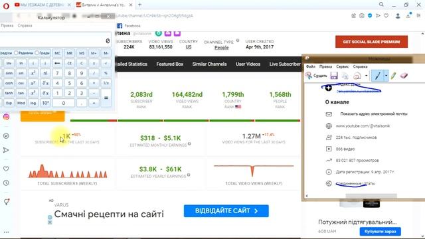425x239 pixels.
Task: Click the Snapshot camera icon in address bar
Action: 362,16
